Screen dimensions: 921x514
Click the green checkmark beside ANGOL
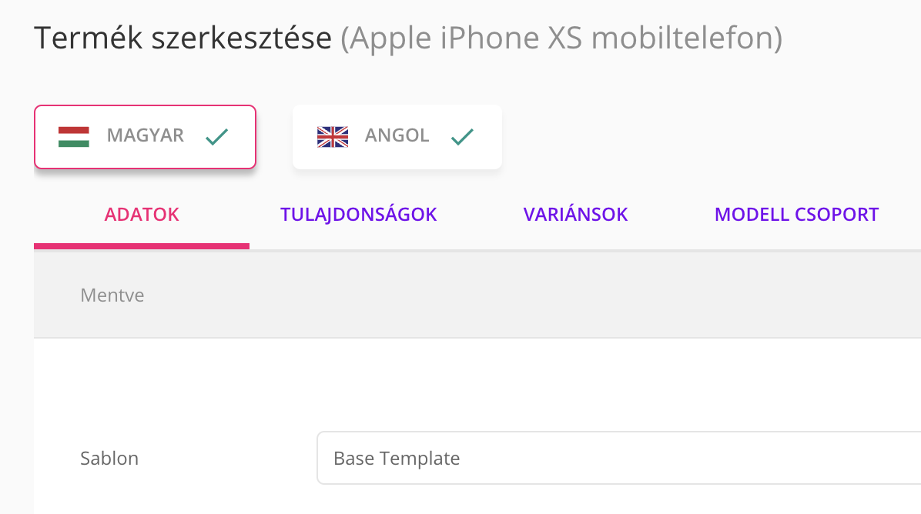462,137
